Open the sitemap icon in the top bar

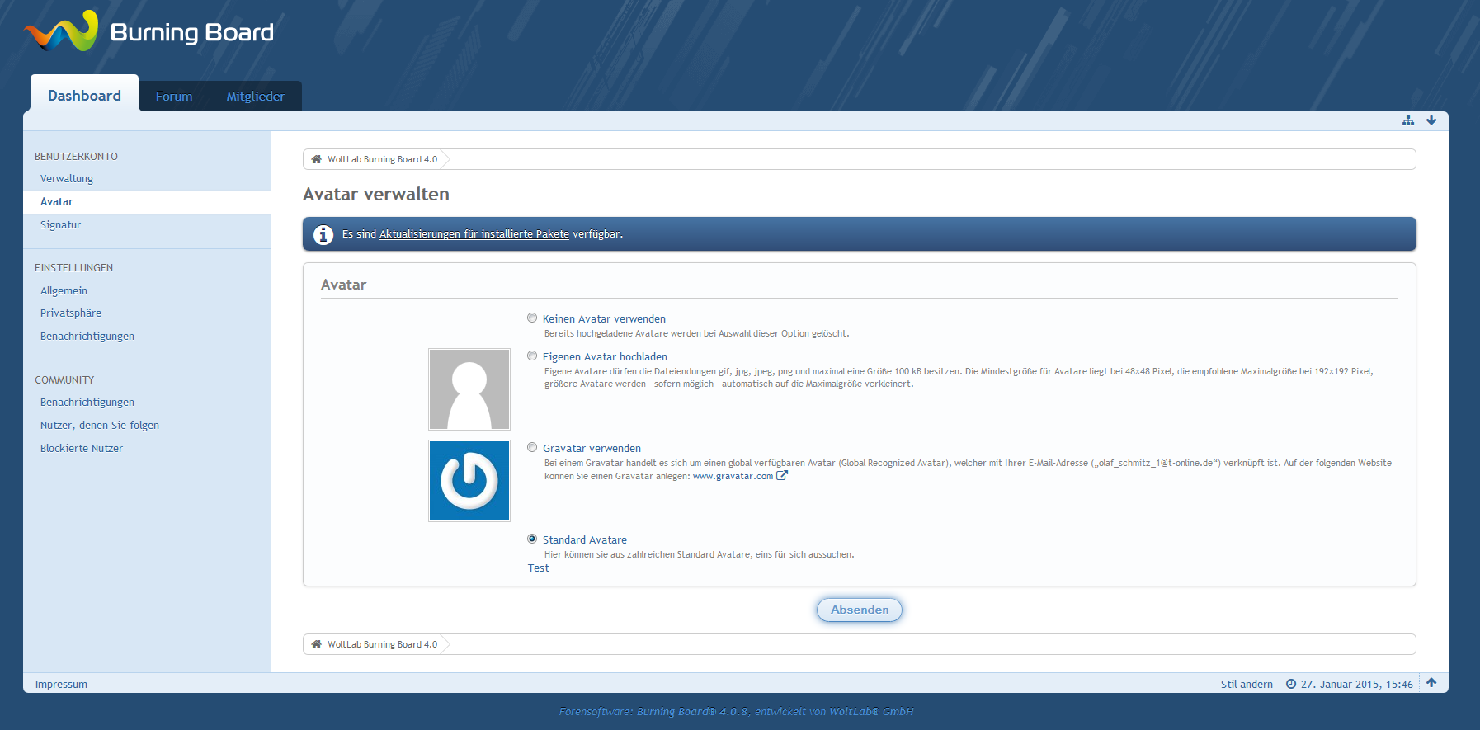click(1408, 120)
